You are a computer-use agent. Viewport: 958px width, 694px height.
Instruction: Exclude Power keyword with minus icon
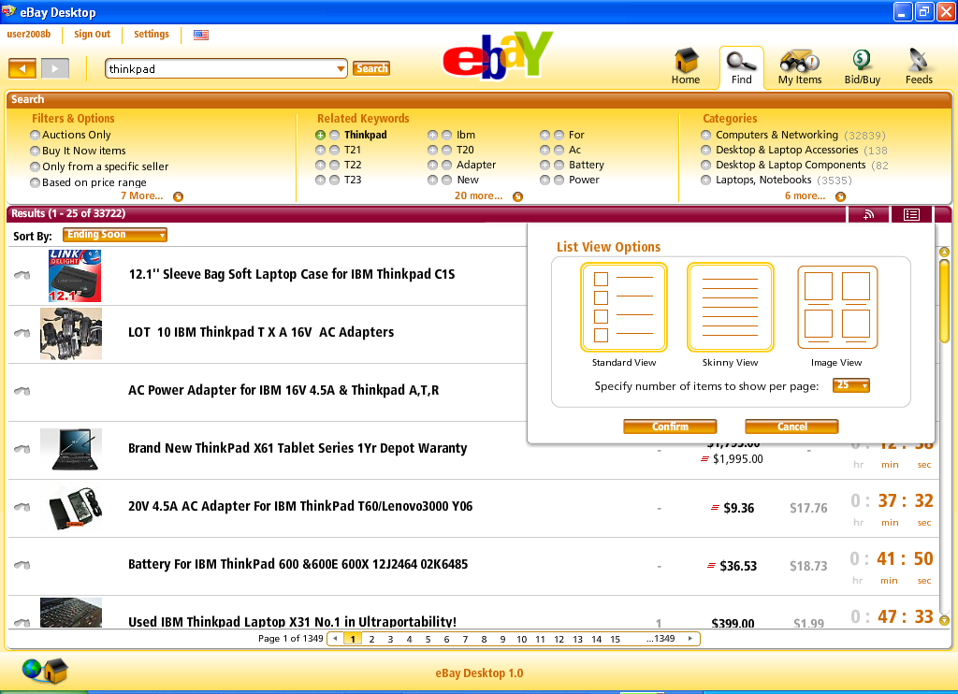pyautogui.click(x=559, y=180)
